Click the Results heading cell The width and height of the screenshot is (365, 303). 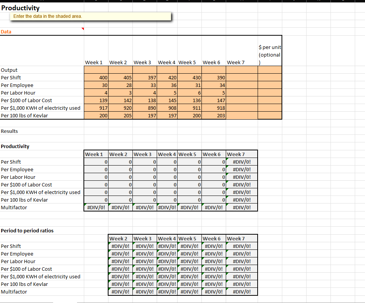point(9,131)
